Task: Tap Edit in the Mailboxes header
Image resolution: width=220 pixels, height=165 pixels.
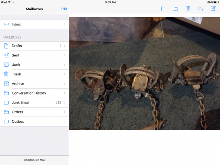Action: [x=64, y=9]
